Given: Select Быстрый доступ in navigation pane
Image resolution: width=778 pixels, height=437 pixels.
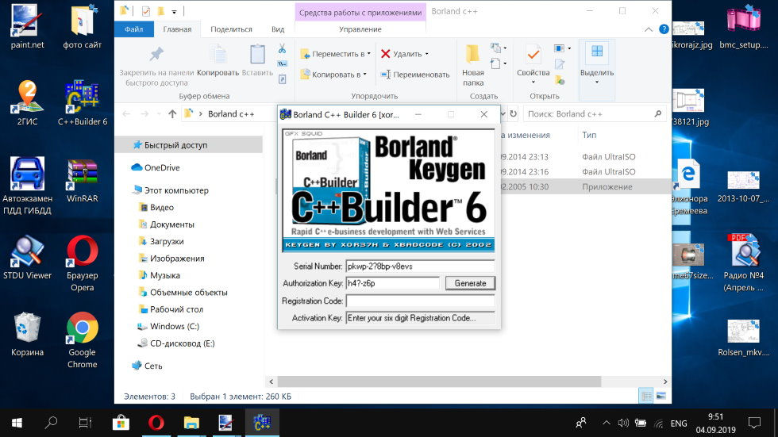Looking at the screenshot, I should (189, 145).
